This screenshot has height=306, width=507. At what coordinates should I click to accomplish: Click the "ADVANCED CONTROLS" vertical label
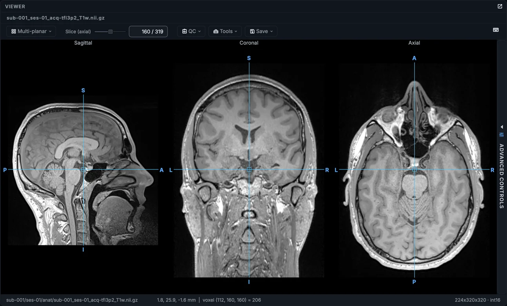tap(502, 176)
